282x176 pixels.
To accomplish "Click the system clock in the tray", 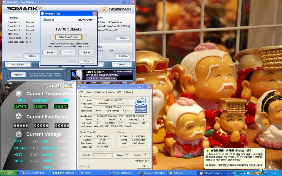I will coord(274,173).
